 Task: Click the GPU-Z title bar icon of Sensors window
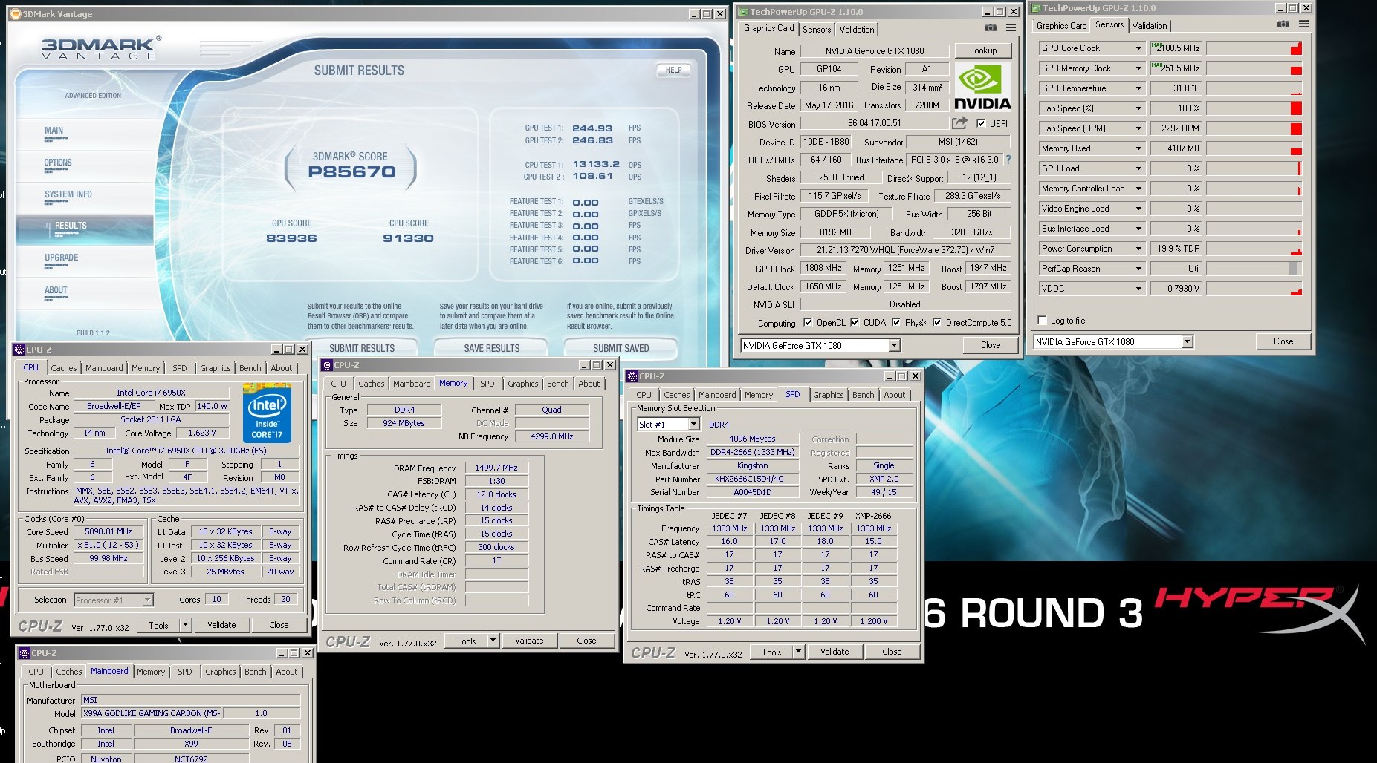coord(1035,8)
